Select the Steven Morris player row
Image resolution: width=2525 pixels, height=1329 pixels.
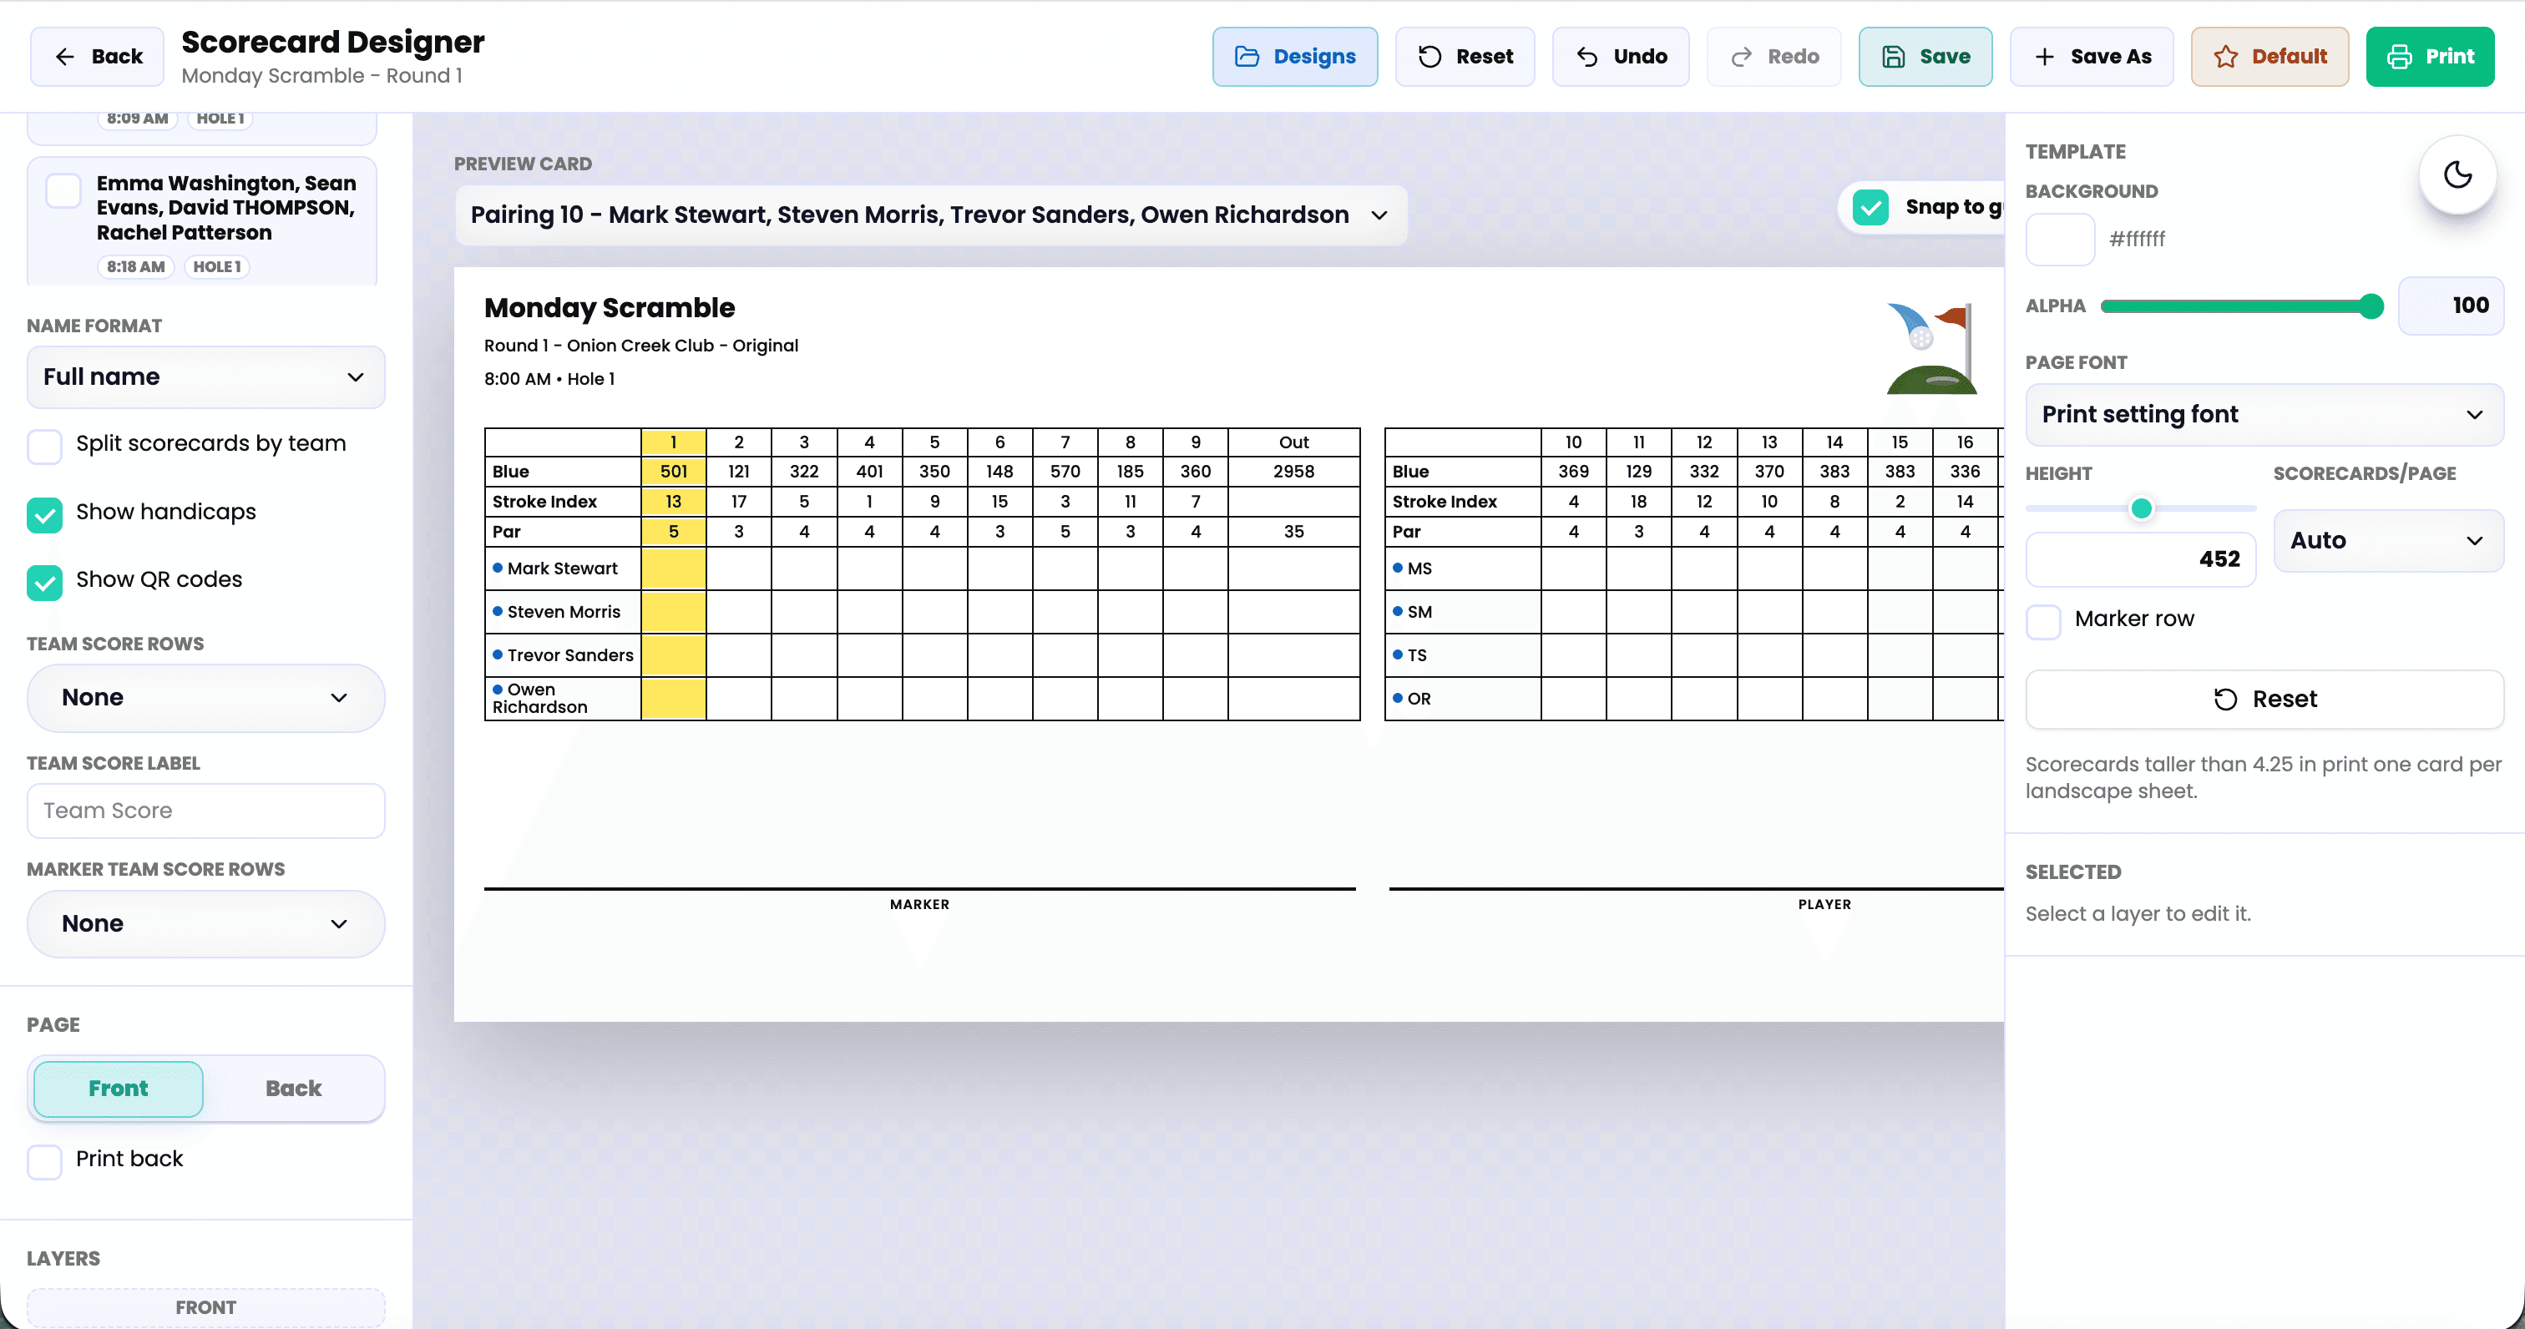[921, 612]
